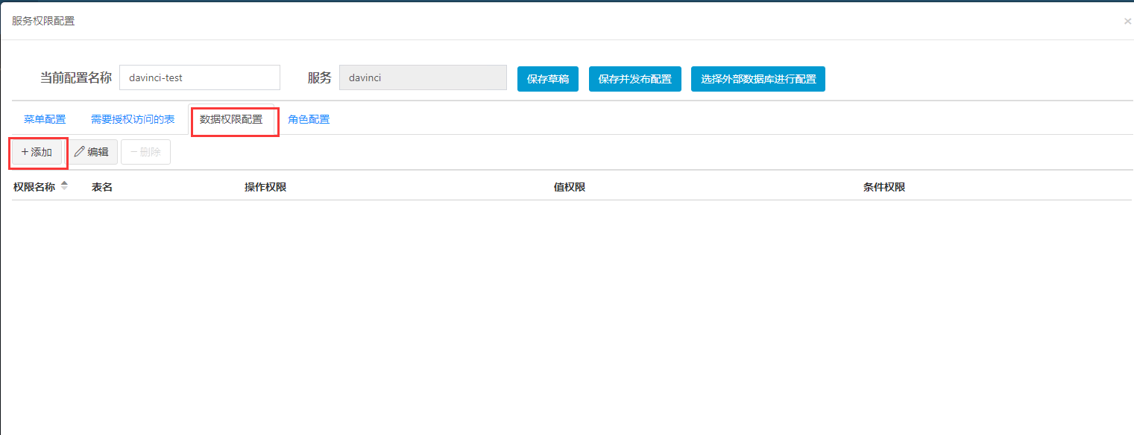
Task: Click the 权限名称 column header text
Action: click(x=34, y=187)
